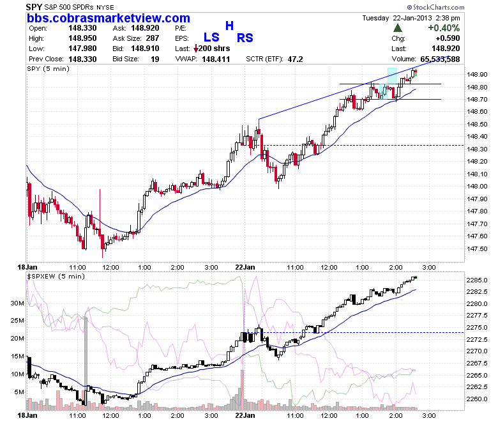This screenshot has width=498, height=421.
Task: Click the Volume value 65,533,588
Action: pos(440,59)
